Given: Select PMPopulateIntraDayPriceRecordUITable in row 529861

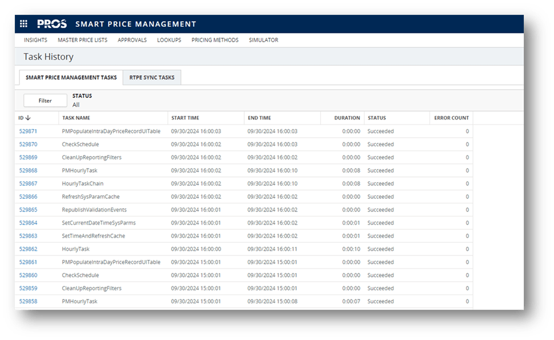Looking at the screenshot, I should (111, 262).
